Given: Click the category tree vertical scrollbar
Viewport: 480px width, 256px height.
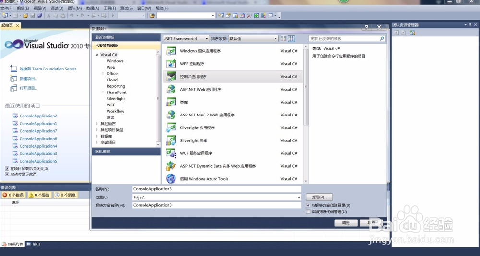Looking at the screenshot, I should click(x=158, y=98).
